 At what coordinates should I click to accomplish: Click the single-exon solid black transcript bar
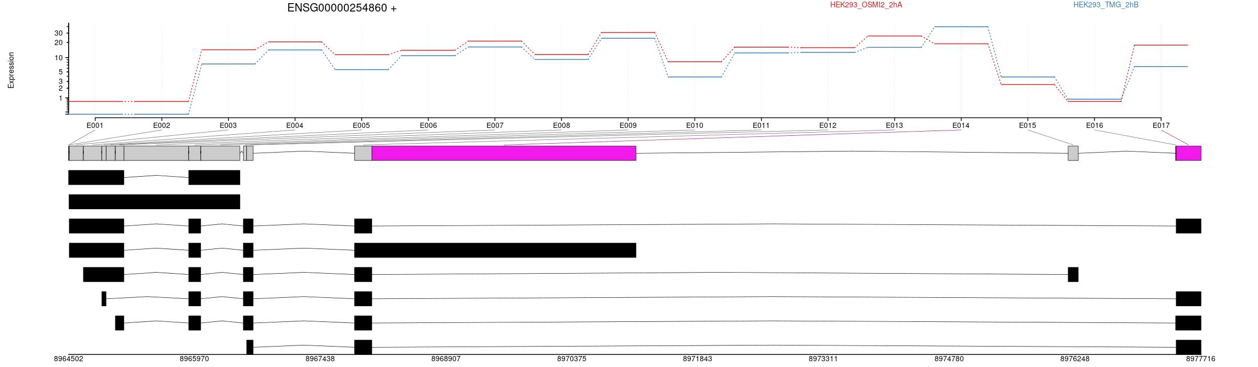click(x=154, y=202)
